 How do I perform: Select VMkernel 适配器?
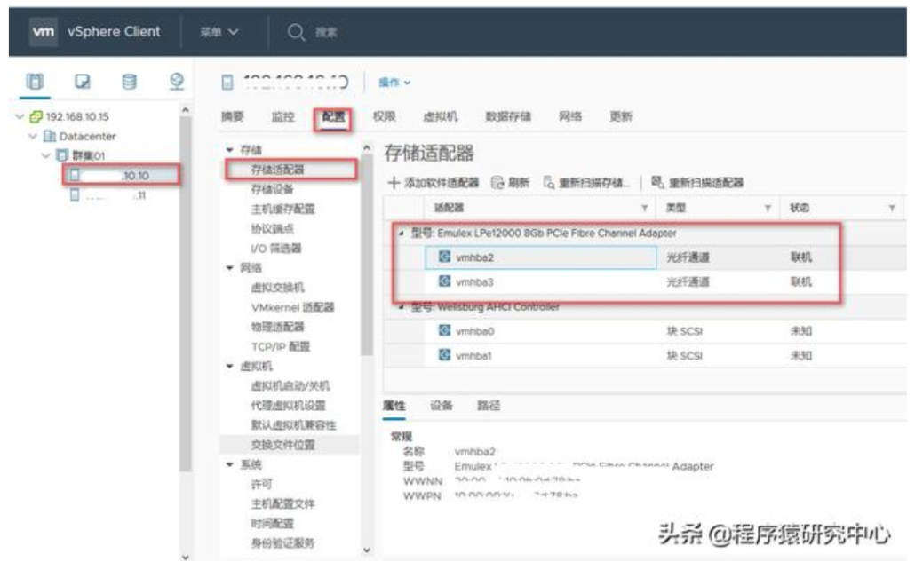tap(292, 307)
